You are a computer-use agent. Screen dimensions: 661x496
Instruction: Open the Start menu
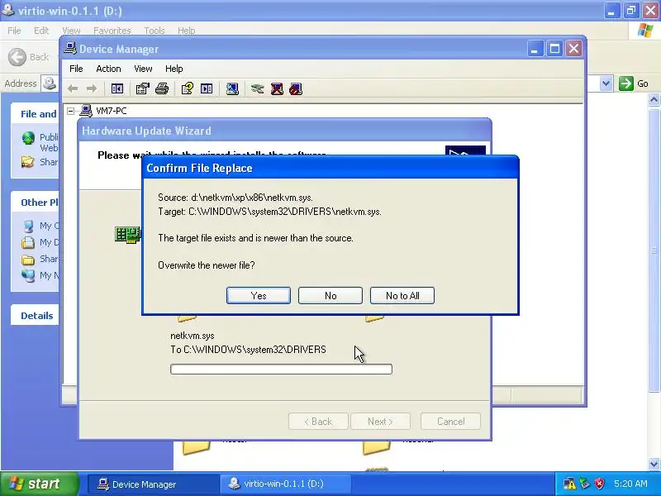(x=39, y=484)
